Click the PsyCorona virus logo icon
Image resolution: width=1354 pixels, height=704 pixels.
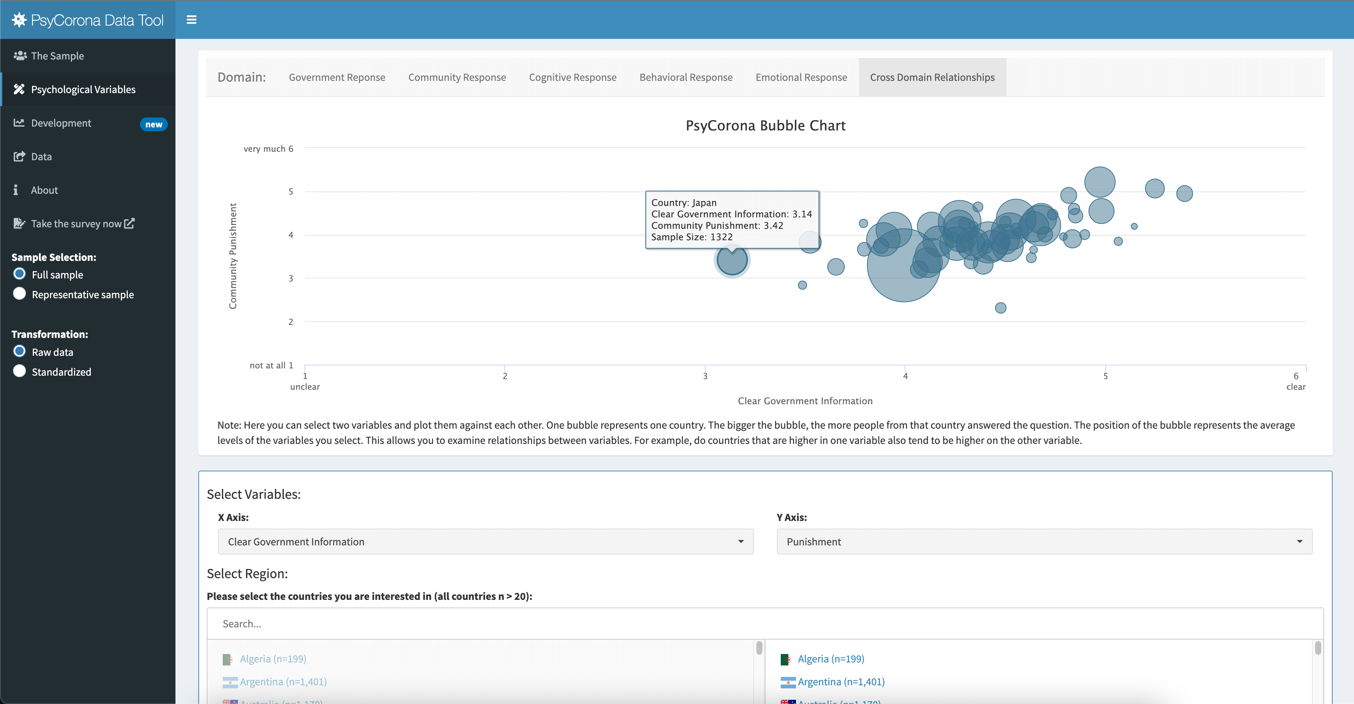click(19, 20)
